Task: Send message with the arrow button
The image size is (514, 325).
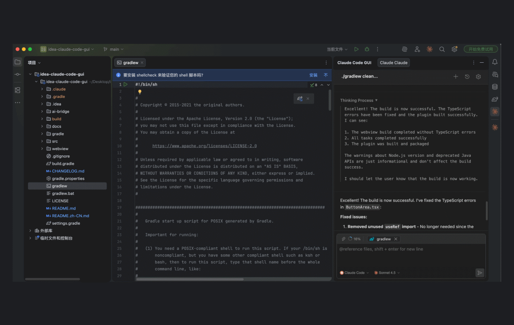Action: tap(480, 273)
